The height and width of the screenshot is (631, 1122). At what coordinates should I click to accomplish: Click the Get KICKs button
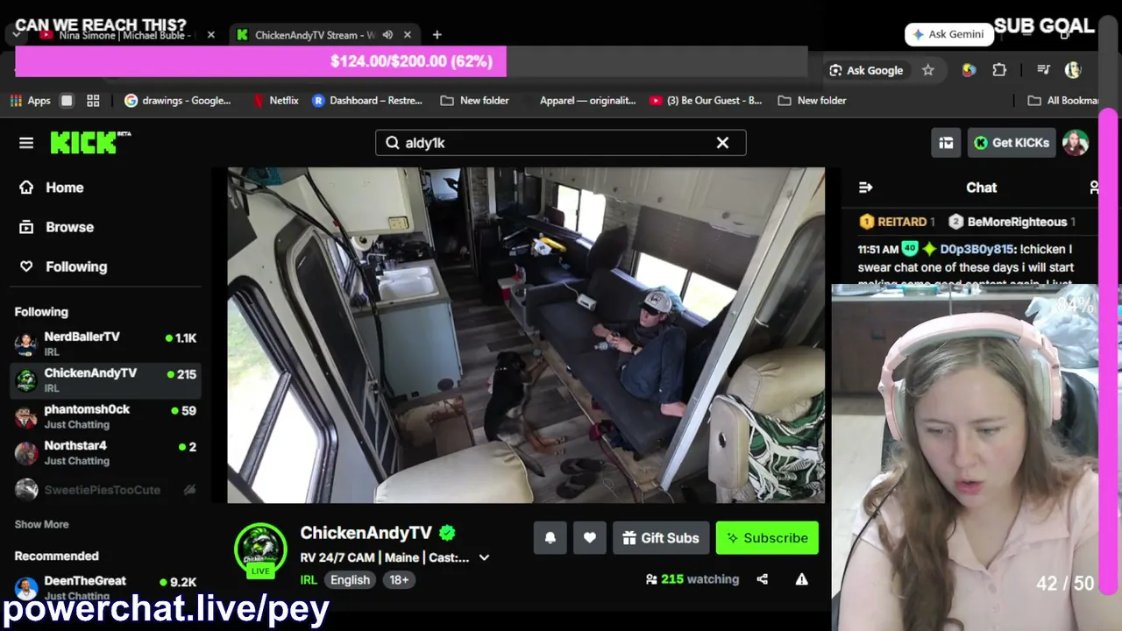pos(1012,143)
